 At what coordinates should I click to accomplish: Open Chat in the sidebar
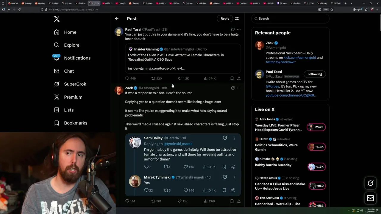pos(64,71)
